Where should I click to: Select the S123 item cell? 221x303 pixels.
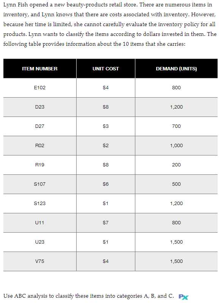pos(40,204)
